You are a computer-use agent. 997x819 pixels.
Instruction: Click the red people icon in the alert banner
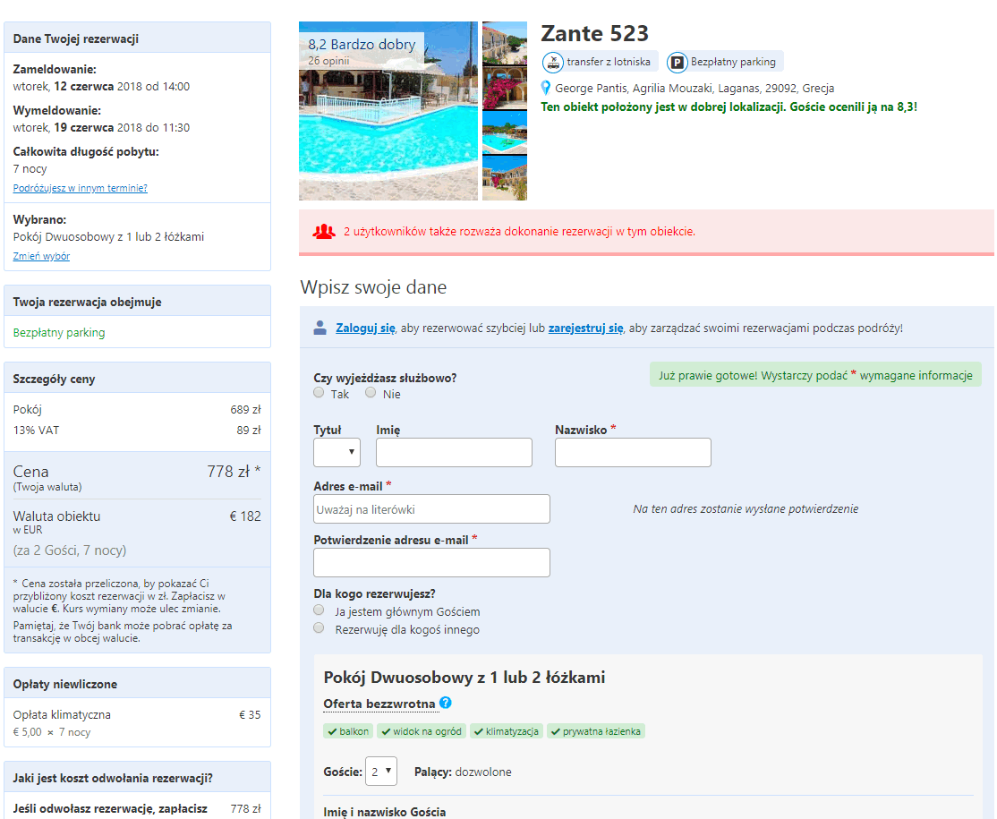(x=323, y=231)
